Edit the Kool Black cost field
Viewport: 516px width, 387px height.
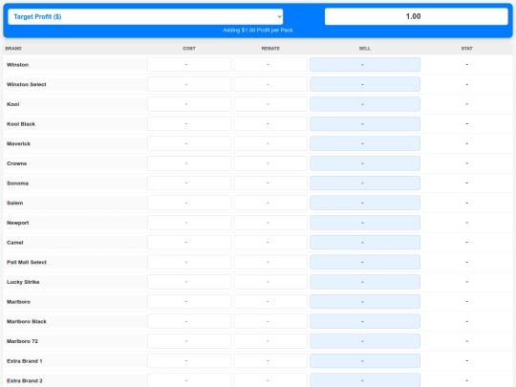point(189,123)
